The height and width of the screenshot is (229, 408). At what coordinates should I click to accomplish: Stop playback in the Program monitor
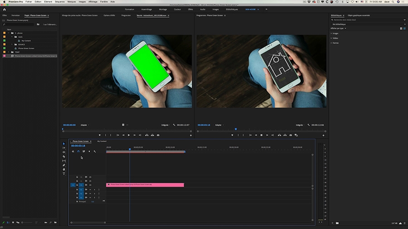click(262, 135)
